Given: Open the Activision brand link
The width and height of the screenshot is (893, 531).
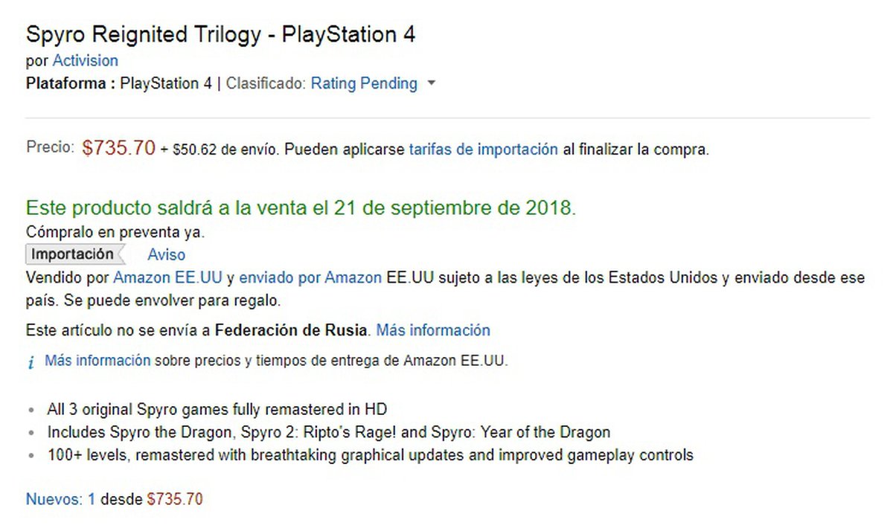Looking at the screenshot, I should (x=85, y=60).
